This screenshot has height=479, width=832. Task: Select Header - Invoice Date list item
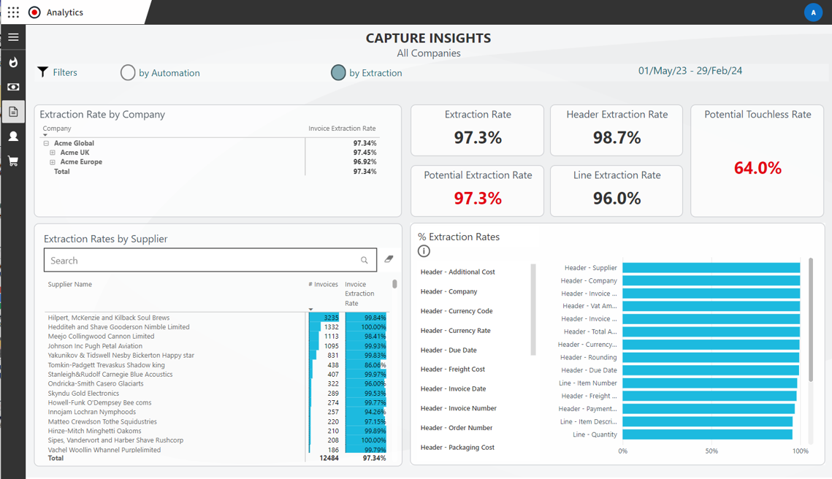453,389
